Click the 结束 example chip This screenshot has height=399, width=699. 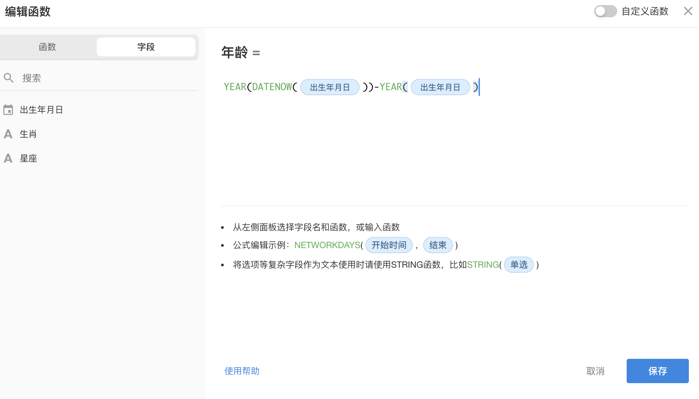pyautogui.click(x=438, y=245)
